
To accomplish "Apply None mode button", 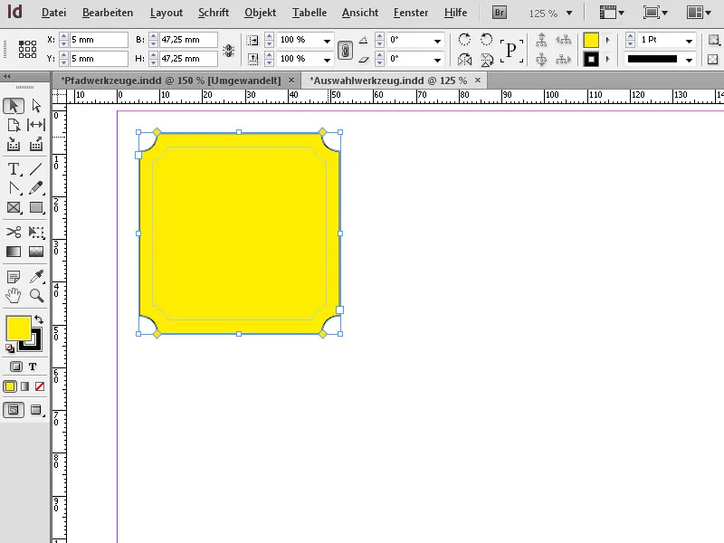I will pos(40,386).
